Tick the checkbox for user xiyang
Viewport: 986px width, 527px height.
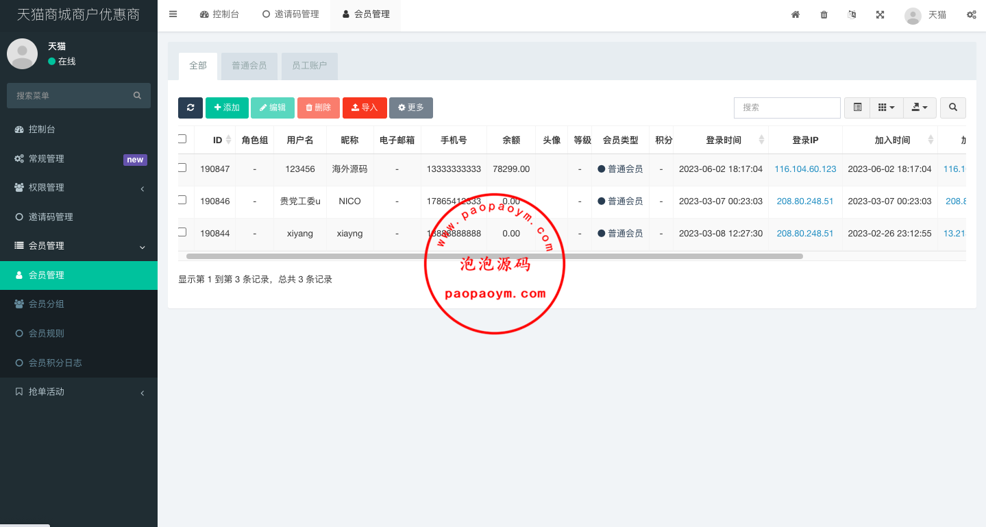pyautogui.click(x=182, y=232)
